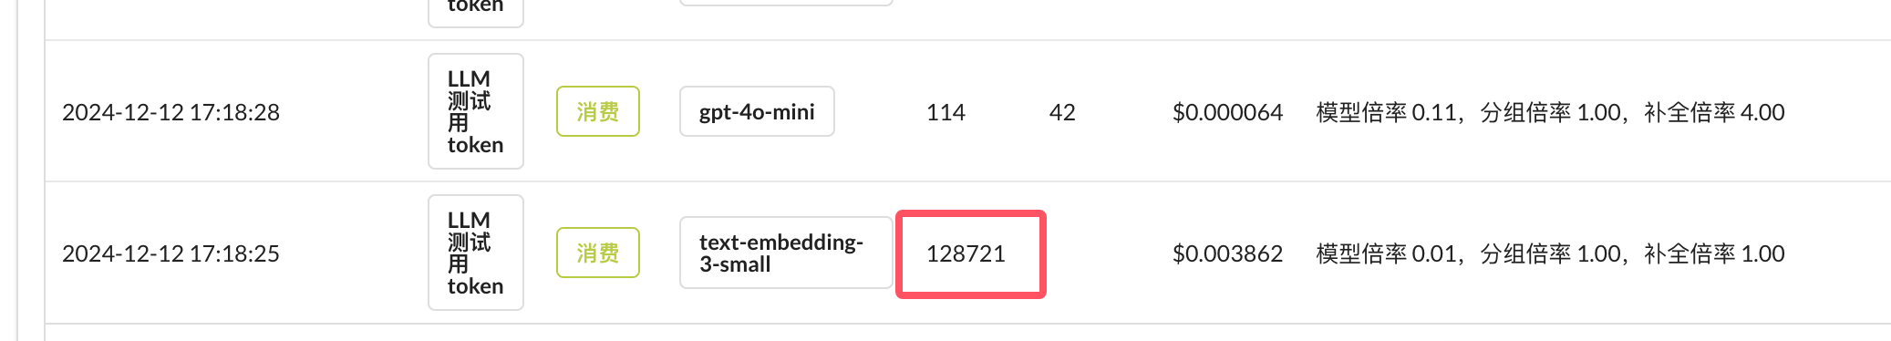Click the highlighted token count 128721
1891x341 pixels.
966,253
